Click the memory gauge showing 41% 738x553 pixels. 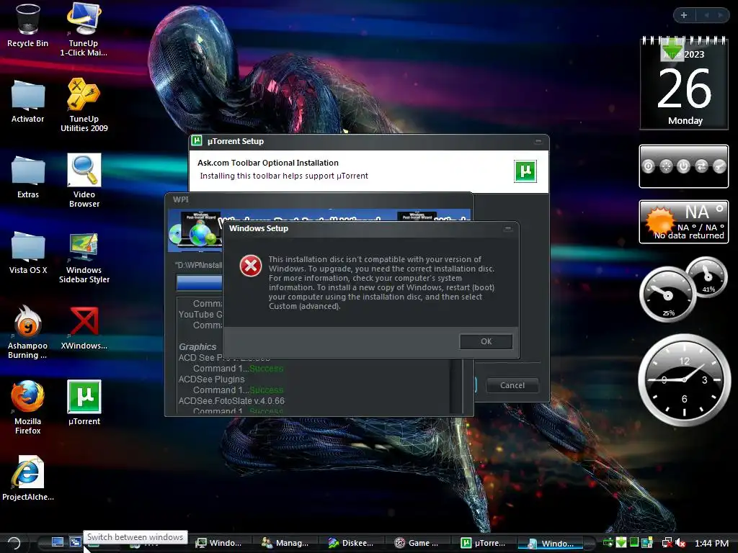tap(707, 276)
